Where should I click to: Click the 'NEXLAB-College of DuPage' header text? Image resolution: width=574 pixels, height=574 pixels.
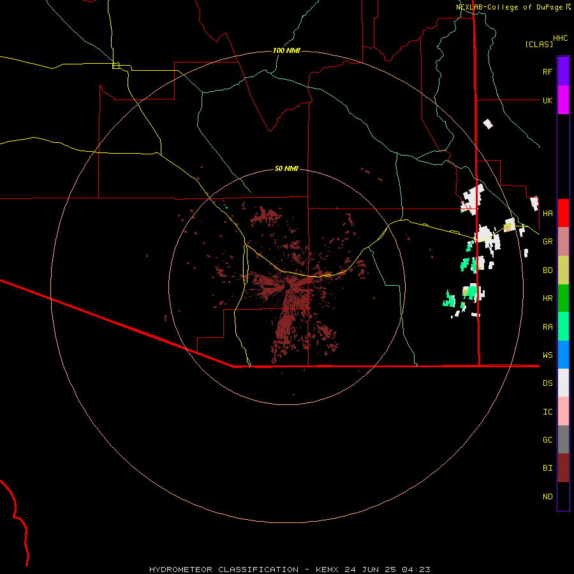point(510,7)
